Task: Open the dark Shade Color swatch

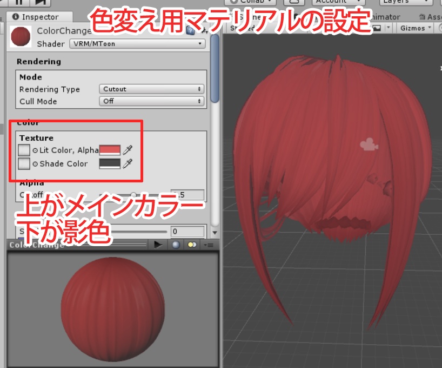Action: pyautogui.click(x=110, y=163)
